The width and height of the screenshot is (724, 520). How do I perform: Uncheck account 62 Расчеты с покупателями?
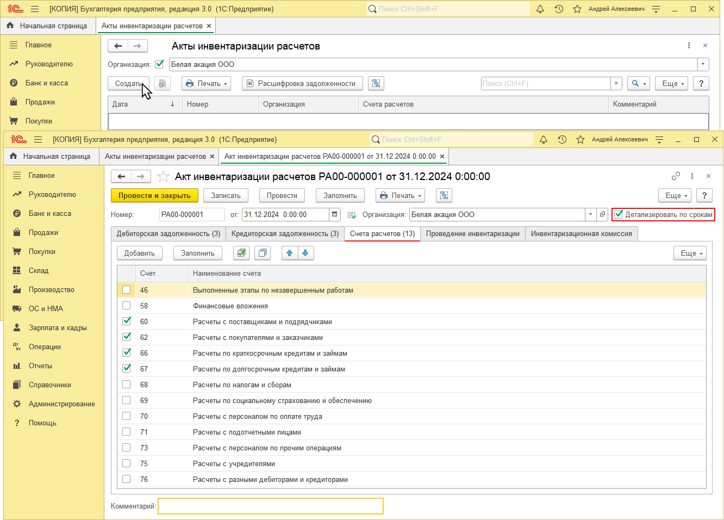click(127, 337)
